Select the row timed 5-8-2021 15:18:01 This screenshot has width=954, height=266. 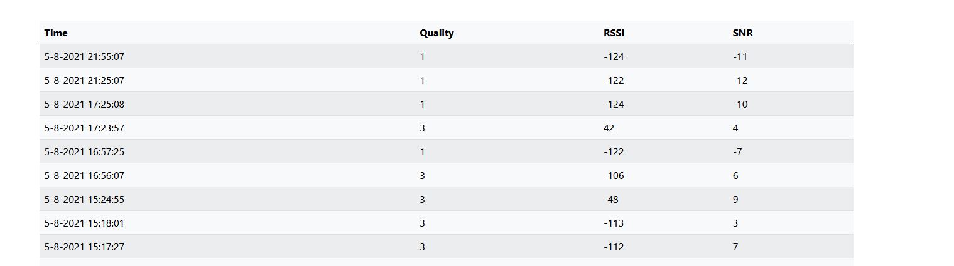pos(446,223)
